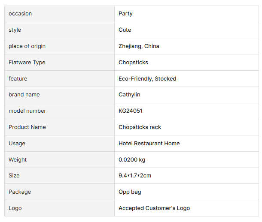
Task: Select the 'Hotel Restaurant Home' usage value
Action: coord(149,144)
